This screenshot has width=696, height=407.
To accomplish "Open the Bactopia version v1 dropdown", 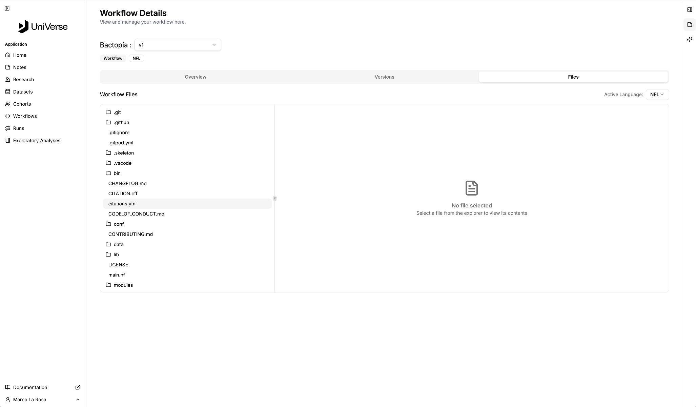I will pyautogui.click(x=178, y=45).
